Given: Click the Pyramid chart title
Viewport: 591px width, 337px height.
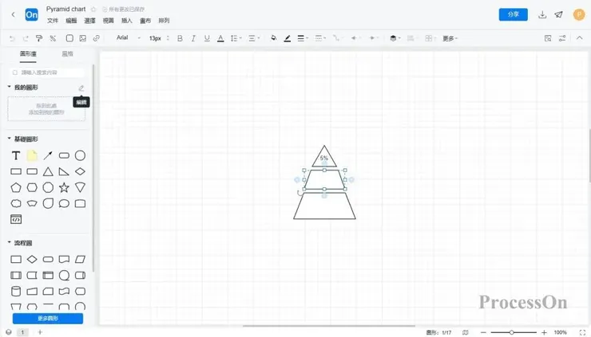Looking at the screenshot, I should pyautogui.click(x=66, y=9).
